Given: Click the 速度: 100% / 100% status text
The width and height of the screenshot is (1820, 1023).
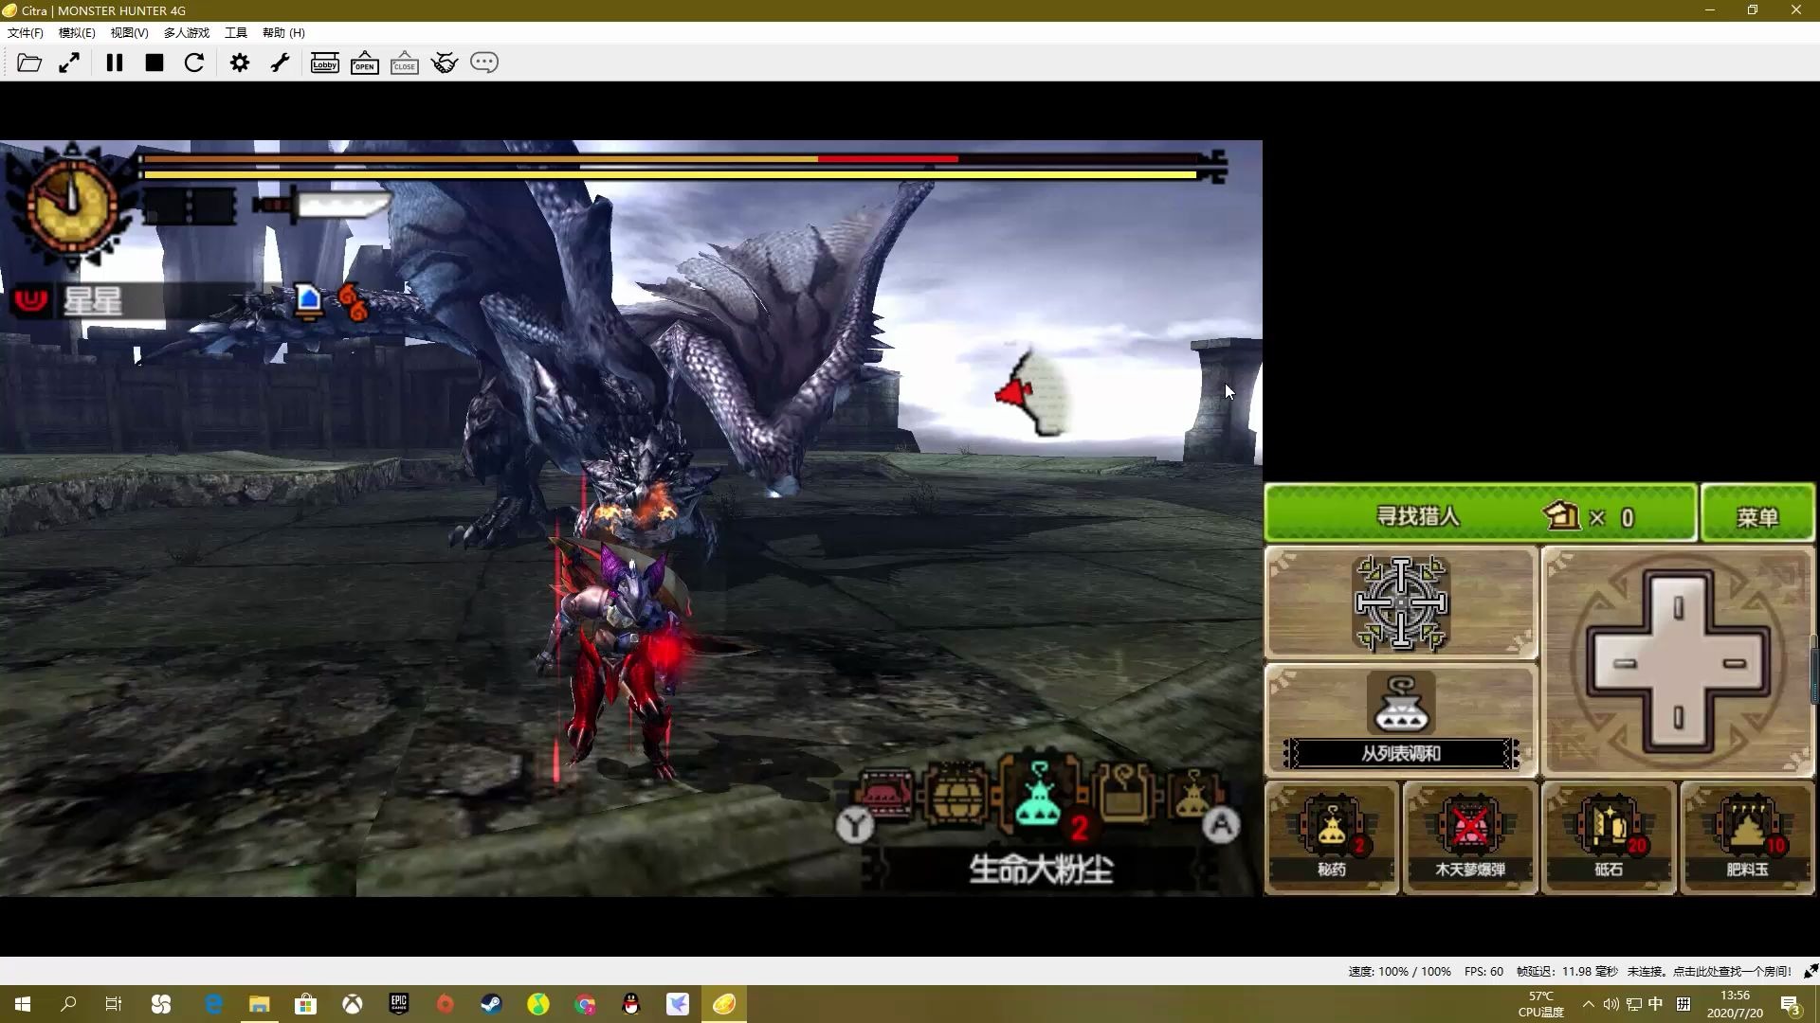Looking at the screenshot, I should click(1399, 971).
